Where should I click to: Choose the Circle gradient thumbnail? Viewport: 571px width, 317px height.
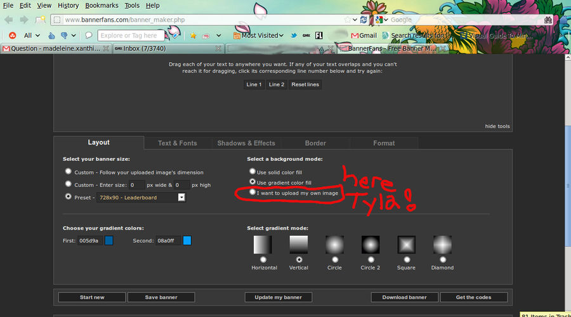coord(334,244)
